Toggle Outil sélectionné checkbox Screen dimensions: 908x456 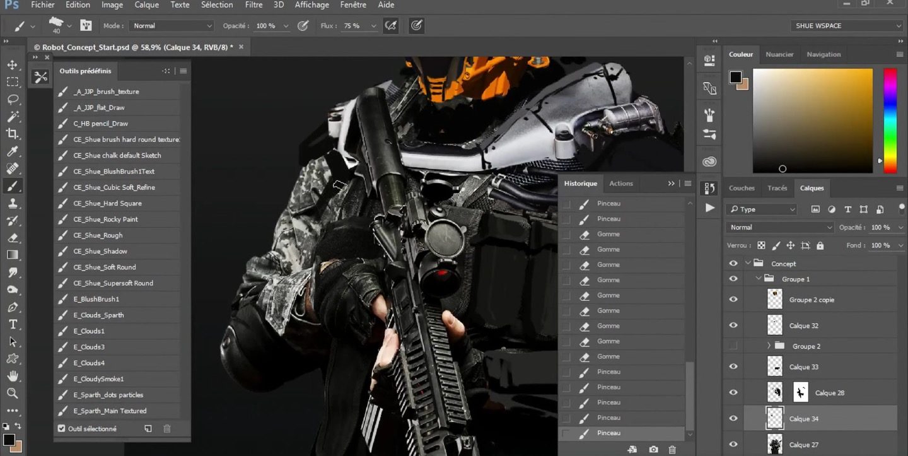click(x=61, y=428)
